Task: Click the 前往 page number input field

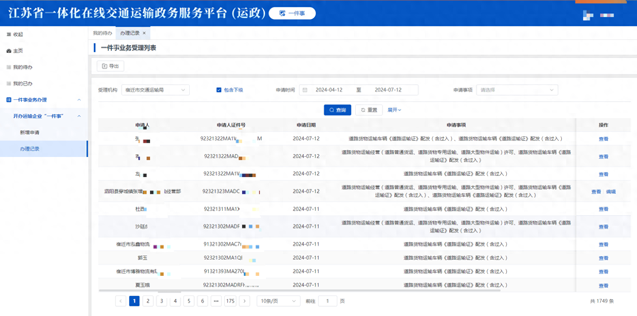Action: (x=327, y=301)
